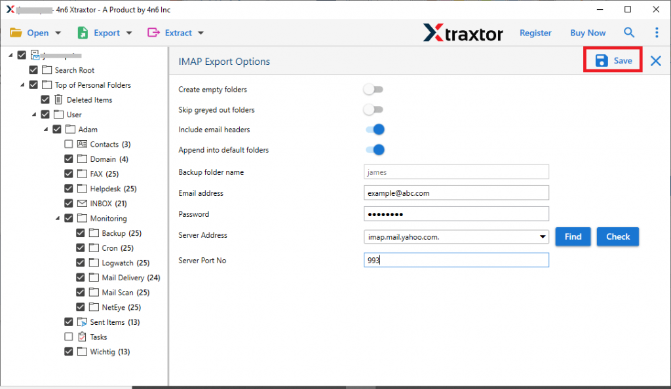Disable the Include email headers toggle
The image size is (671, 389).
click(x=374, y=130)
